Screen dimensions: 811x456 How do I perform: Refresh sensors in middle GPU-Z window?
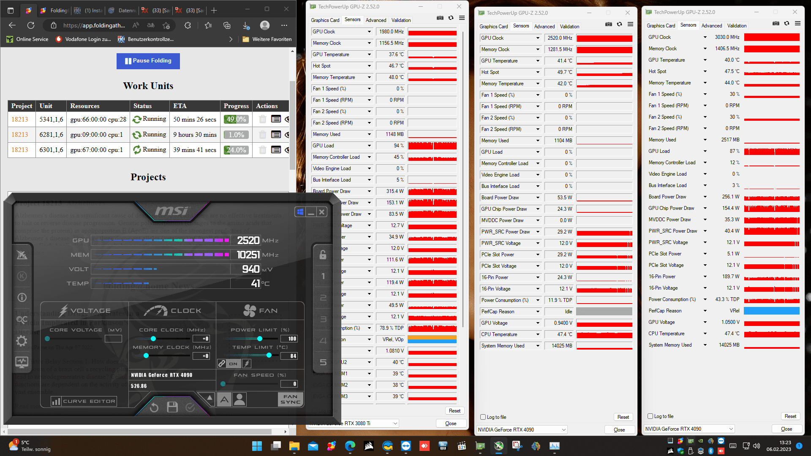click(x=619, y=24)
